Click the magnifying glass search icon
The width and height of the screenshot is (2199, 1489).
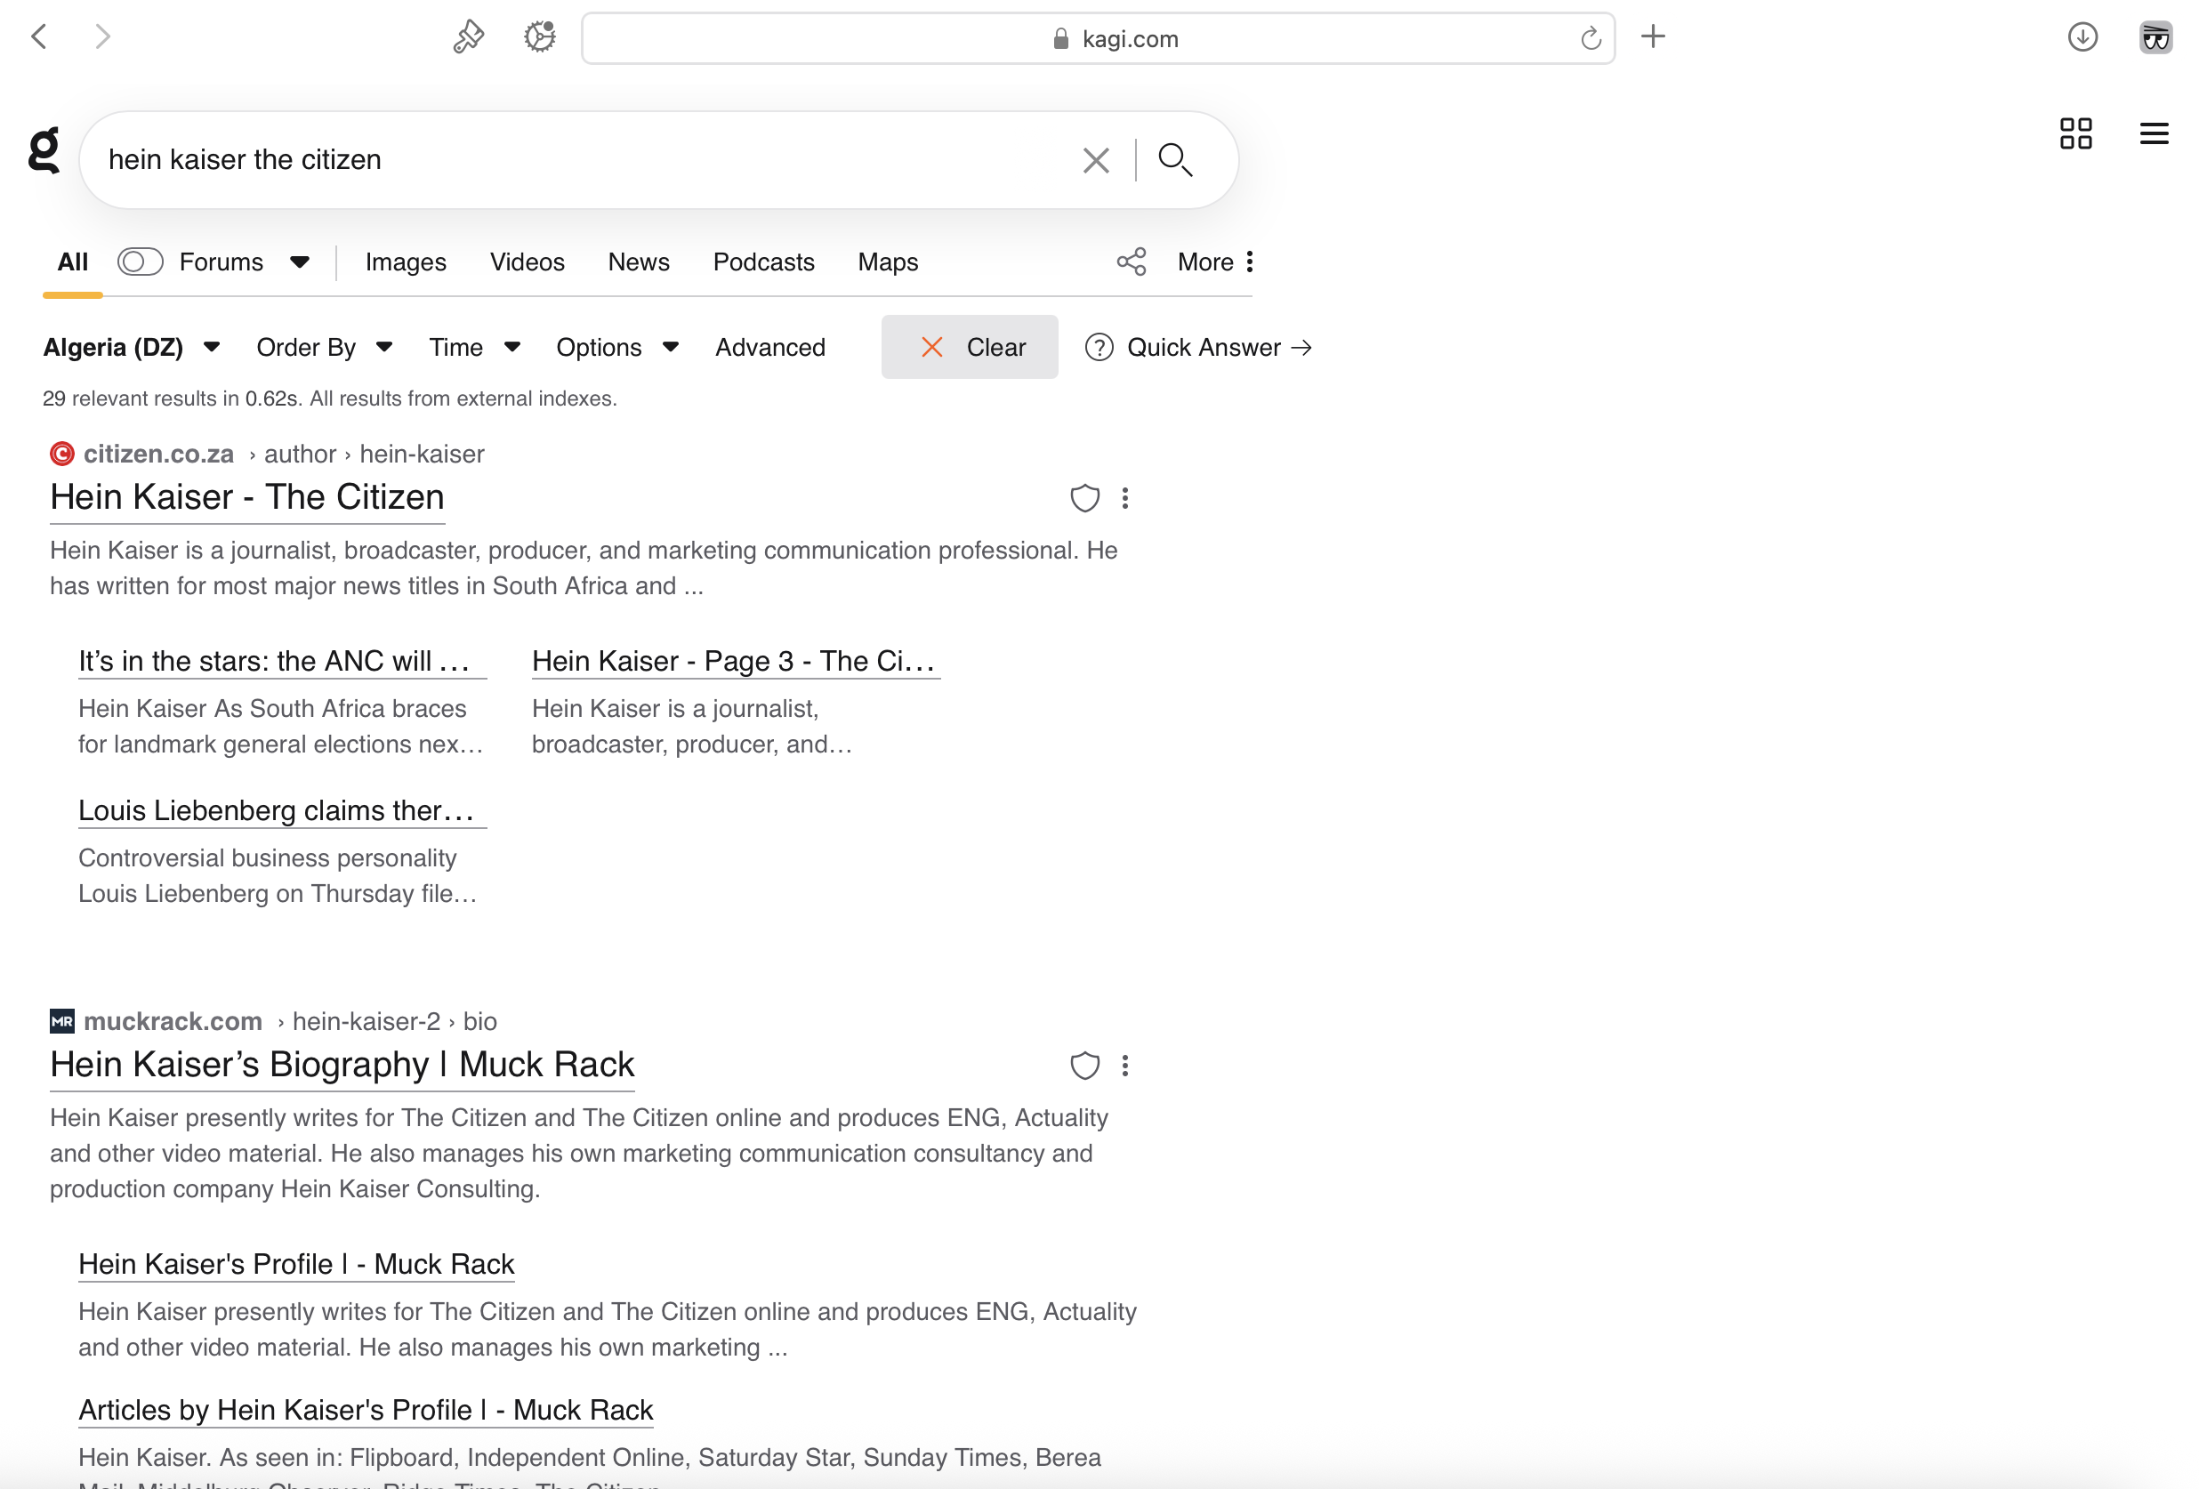[x=1174, y=160]
